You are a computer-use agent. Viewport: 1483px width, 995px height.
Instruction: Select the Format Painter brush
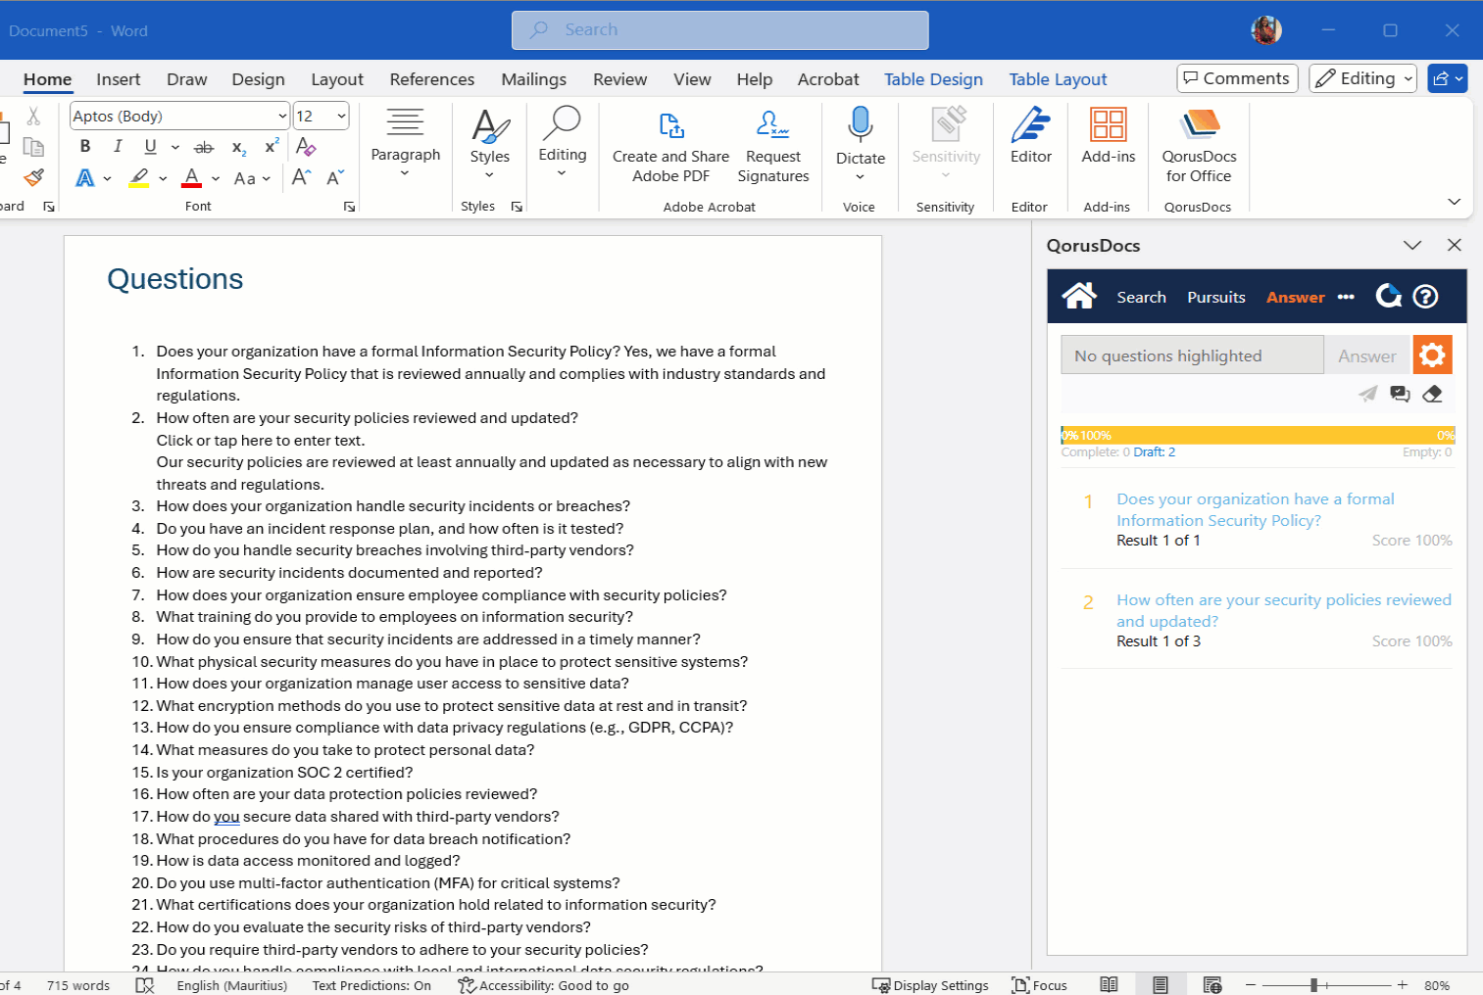click(33, 177)
